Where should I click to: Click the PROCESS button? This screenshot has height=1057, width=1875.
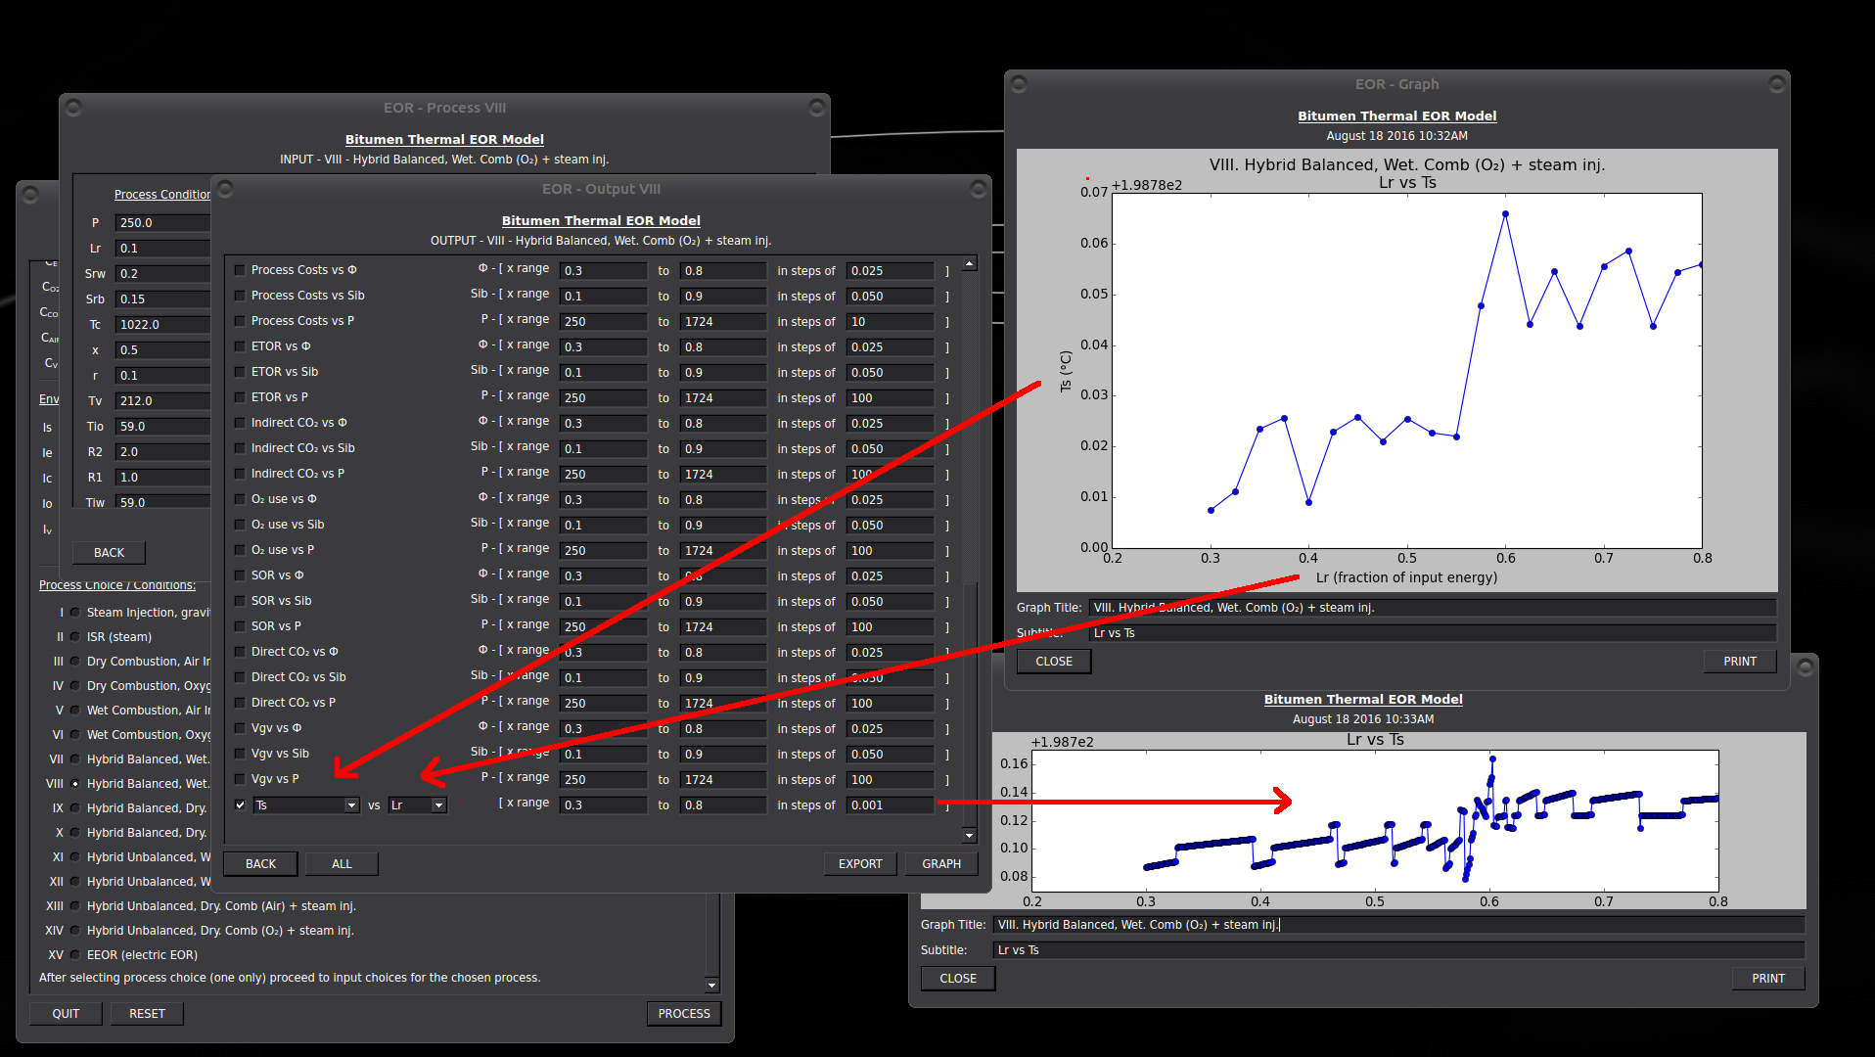684,1014
